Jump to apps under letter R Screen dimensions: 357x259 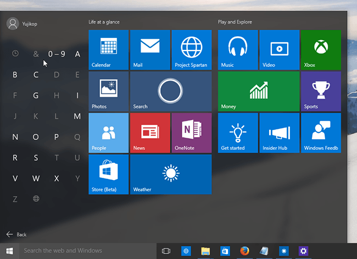pos(15,158)
